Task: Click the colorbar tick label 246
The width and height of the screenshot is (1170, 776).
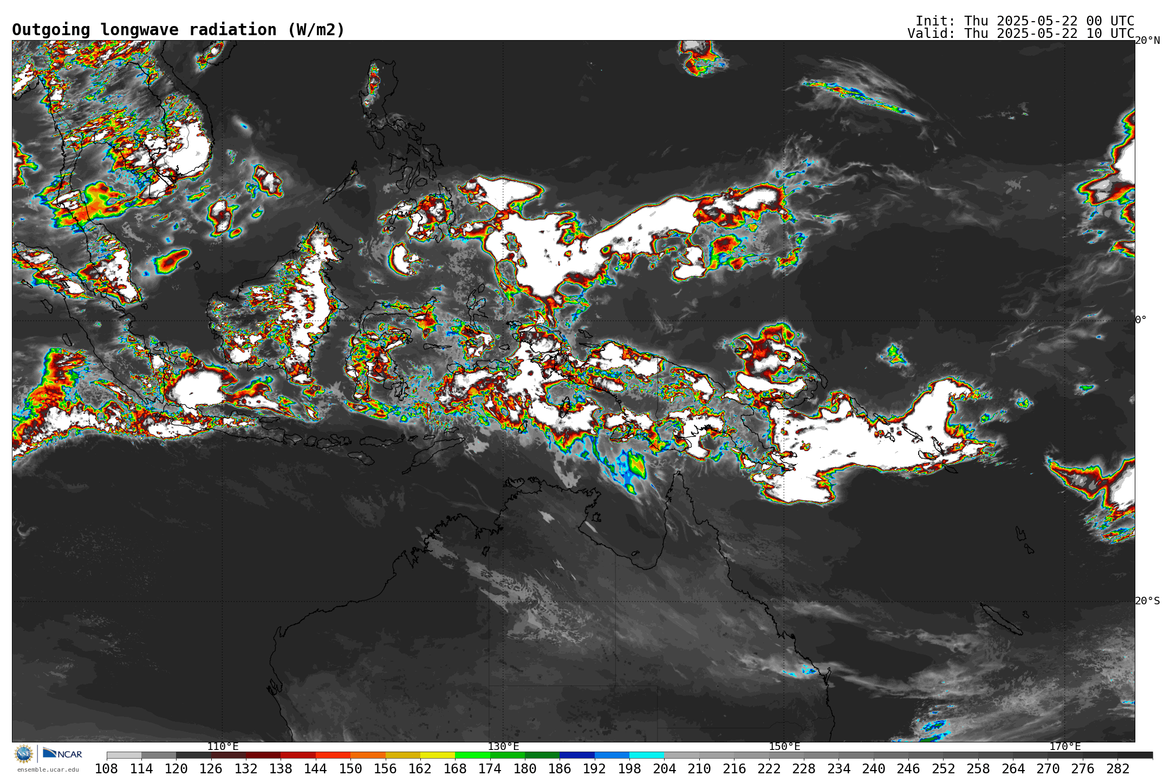Action: point(908,769)
